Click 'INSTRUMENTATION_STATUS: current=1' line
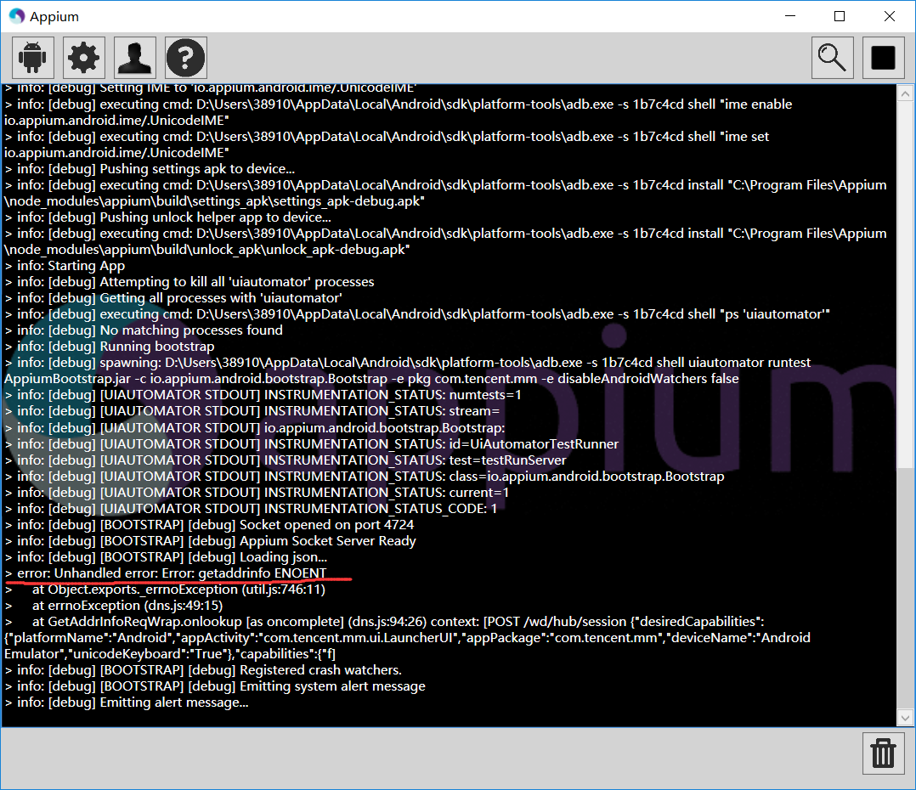 pos(257,493)
